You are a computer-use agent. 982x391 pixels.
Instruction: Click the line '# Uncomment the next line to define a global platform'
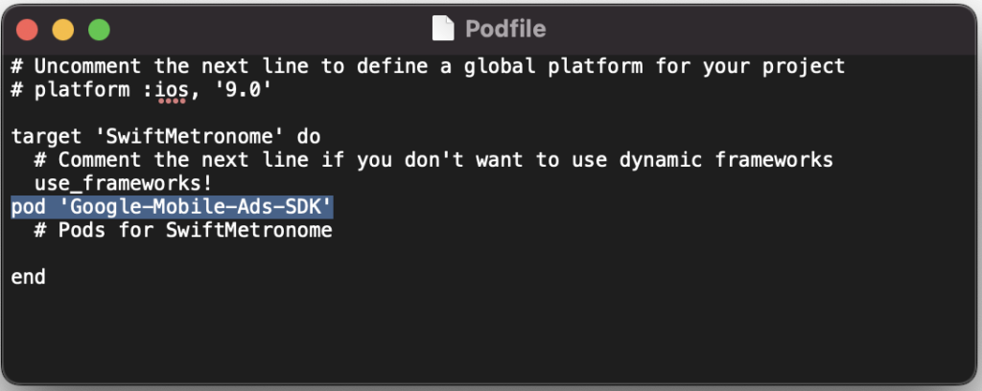[x=429, y=66]
